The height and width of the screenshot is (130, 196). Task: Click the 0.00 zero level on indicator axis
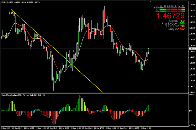[x=190, y=111]
